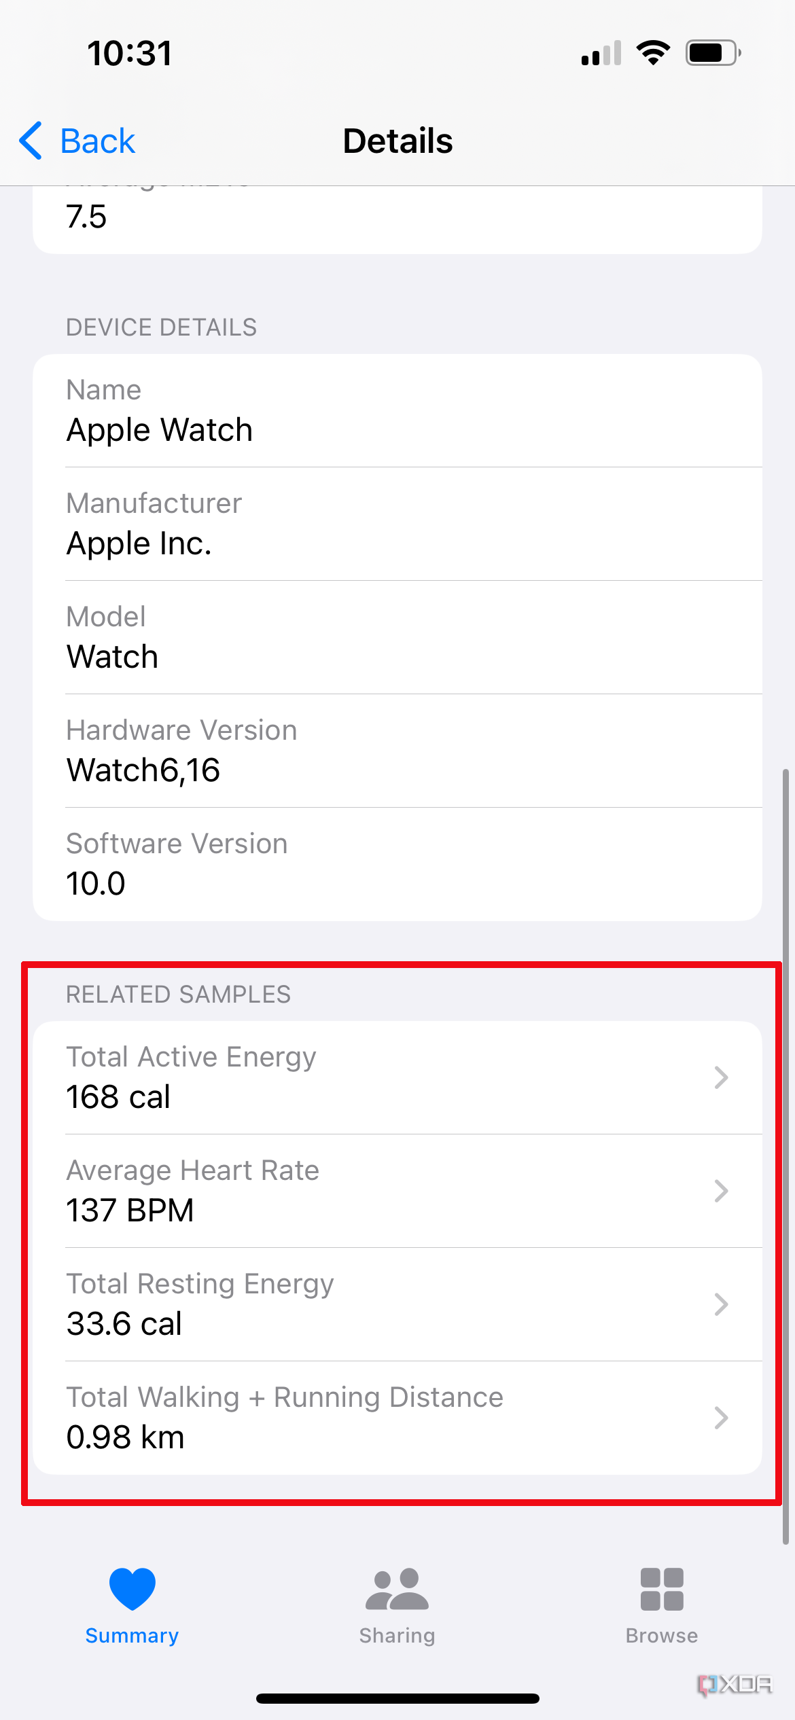
Task: Tap the Software Version 10.0 row
Action: tap(397, 864)
